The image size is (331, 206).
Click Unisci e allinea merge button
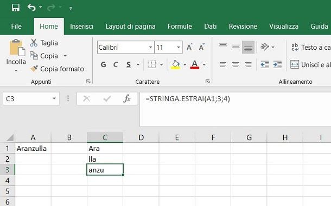310,64
